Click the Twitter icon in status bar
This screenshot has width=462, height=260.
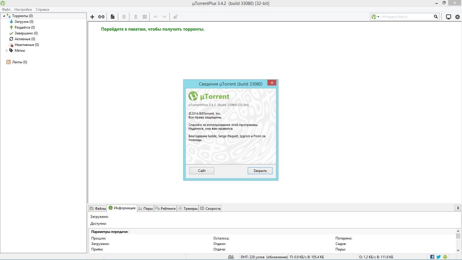[438, 256]
